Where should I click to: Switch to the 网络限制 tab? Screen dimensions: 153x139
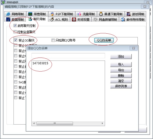tap(15, 14)
